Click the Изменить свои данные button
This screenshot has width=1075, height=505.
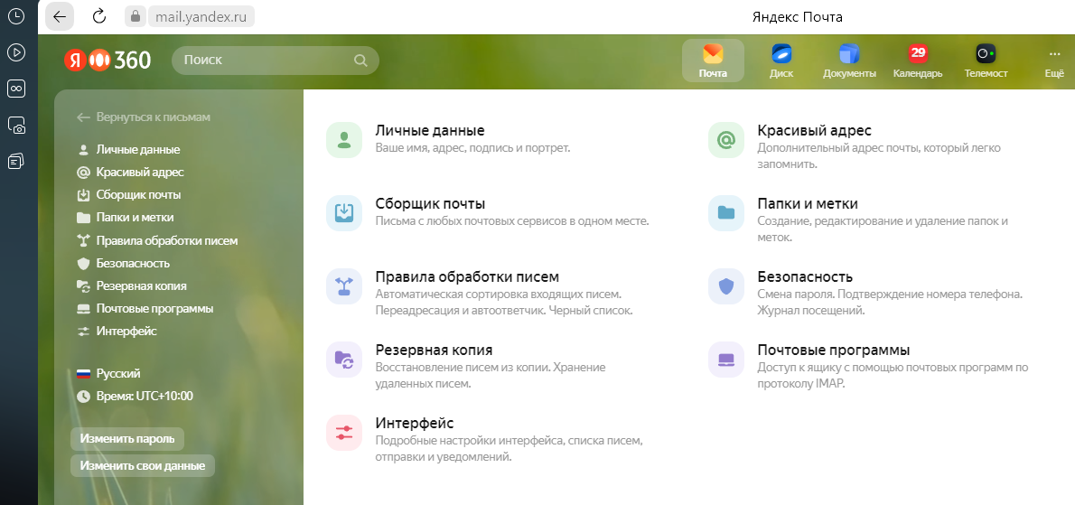(x=143, y=465)
